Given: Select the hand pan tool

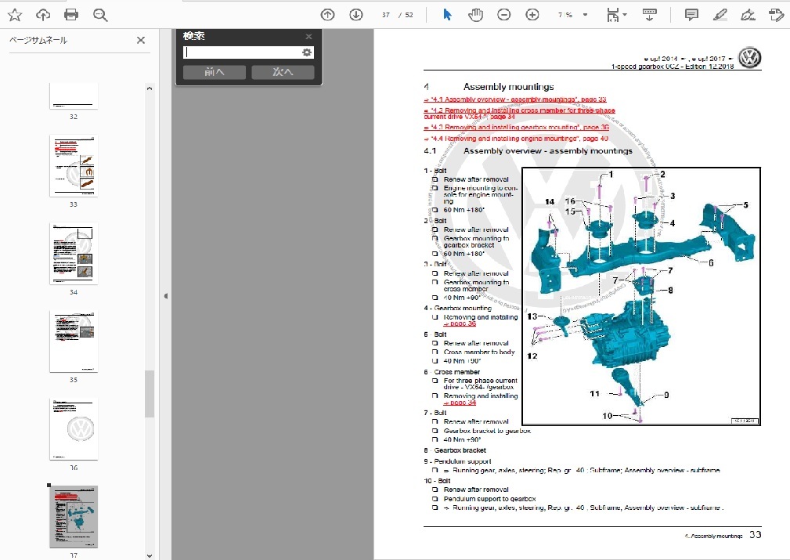Looking at the screenshot, I should (x=475, y=15).
